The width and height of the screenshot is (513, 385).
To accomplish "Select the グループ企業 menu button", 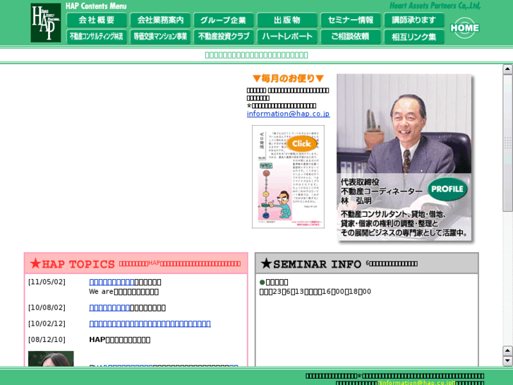I will (x=224, y=20).
